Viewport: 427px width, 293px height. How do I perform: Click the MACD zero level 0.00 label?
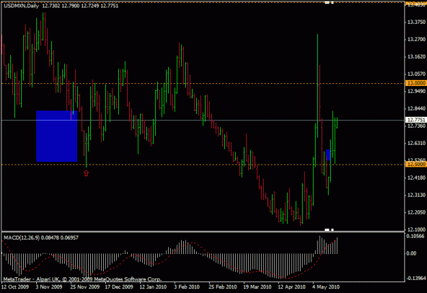pyautogui.click(x=411, y=253)
